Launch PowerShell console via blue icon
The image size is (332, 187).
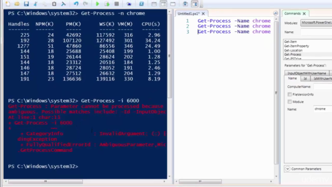coord(142,4)
